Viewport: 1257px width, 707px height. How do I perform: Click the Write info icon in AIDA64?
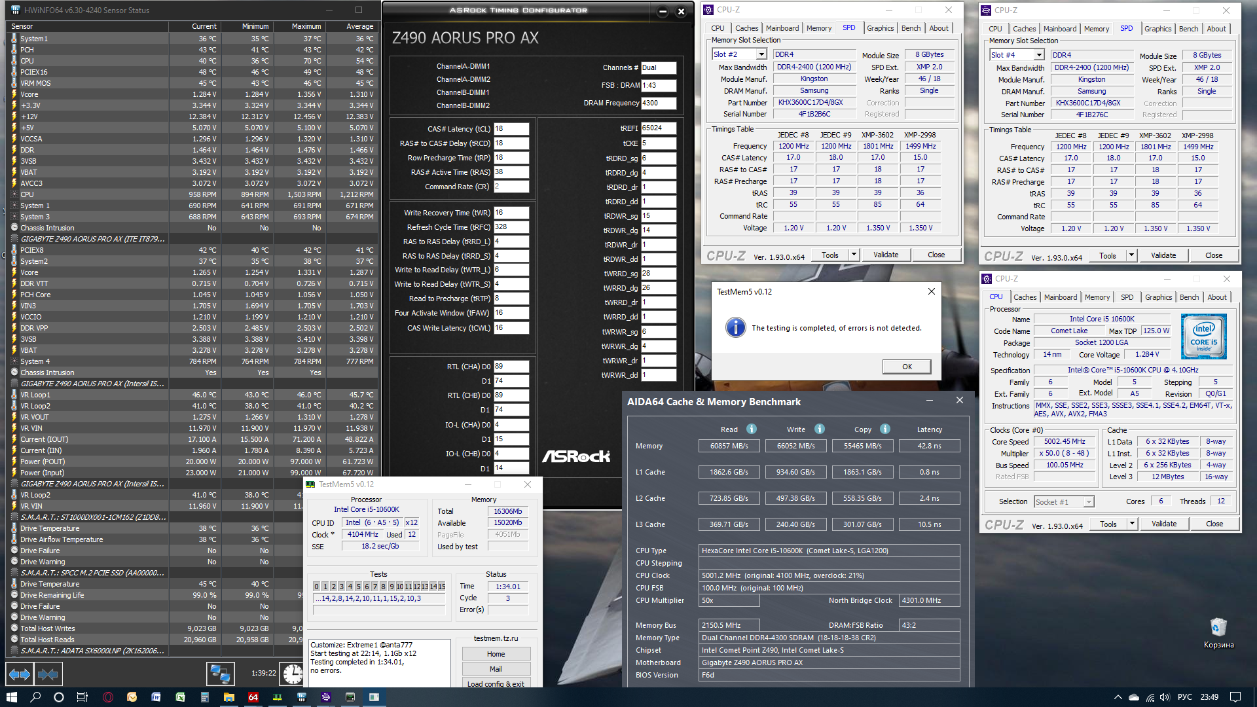(820, 429)
